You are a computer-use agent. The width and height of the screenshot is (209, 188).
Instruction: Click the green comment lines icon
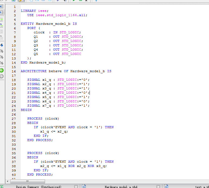2,20
